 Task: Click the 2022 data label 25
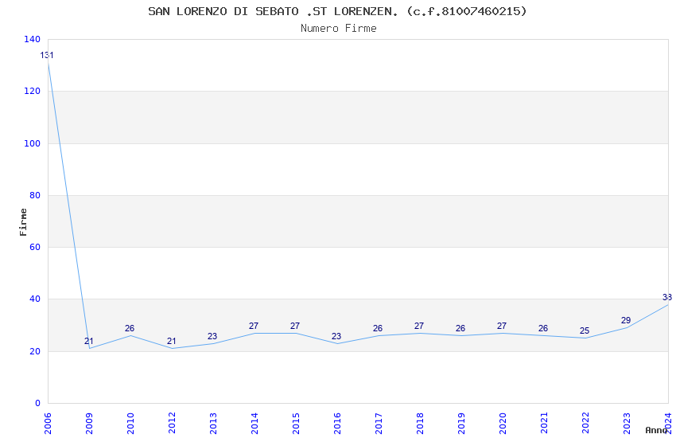coord(585,331)
